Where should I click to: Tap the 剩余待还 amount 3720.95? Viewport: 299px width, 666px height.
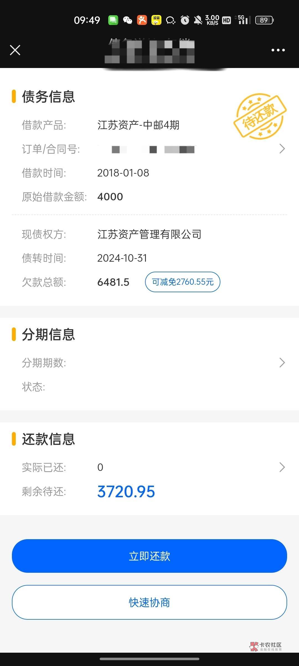[x=126, y=492]
